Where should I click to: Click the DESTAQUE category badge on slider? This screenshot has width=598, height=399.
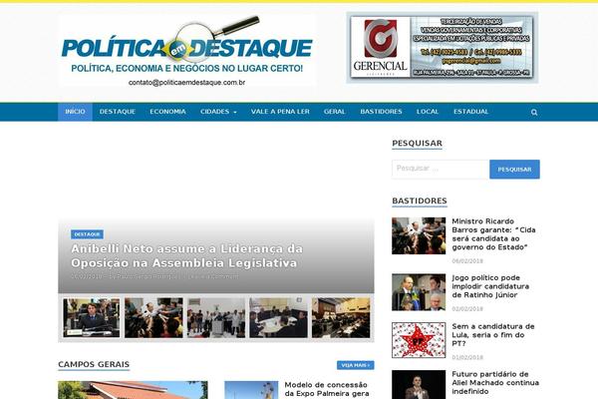(87, 234)
